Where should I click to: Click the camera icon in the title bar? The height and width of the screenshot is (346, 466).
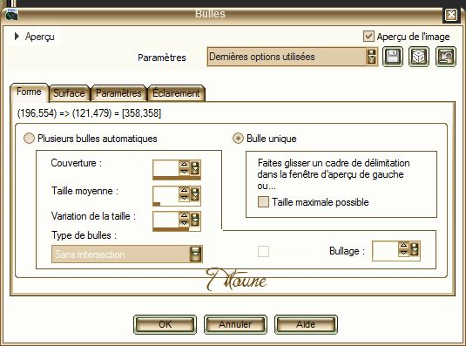pyautogui.click(x=11, y=14)
